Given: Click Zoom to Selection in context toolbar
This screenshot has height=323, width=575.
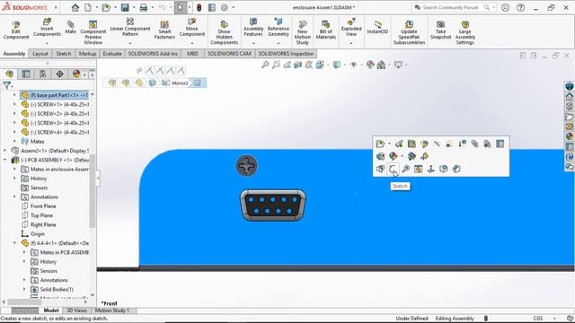Looking at the screenshot, I should pos(405,169).
